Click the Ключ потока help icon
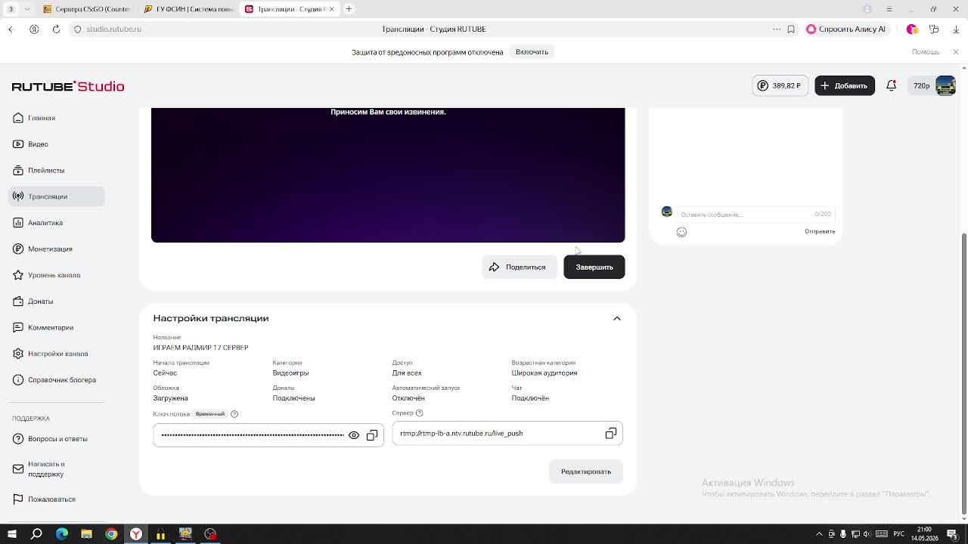 (x=234, y=414)
